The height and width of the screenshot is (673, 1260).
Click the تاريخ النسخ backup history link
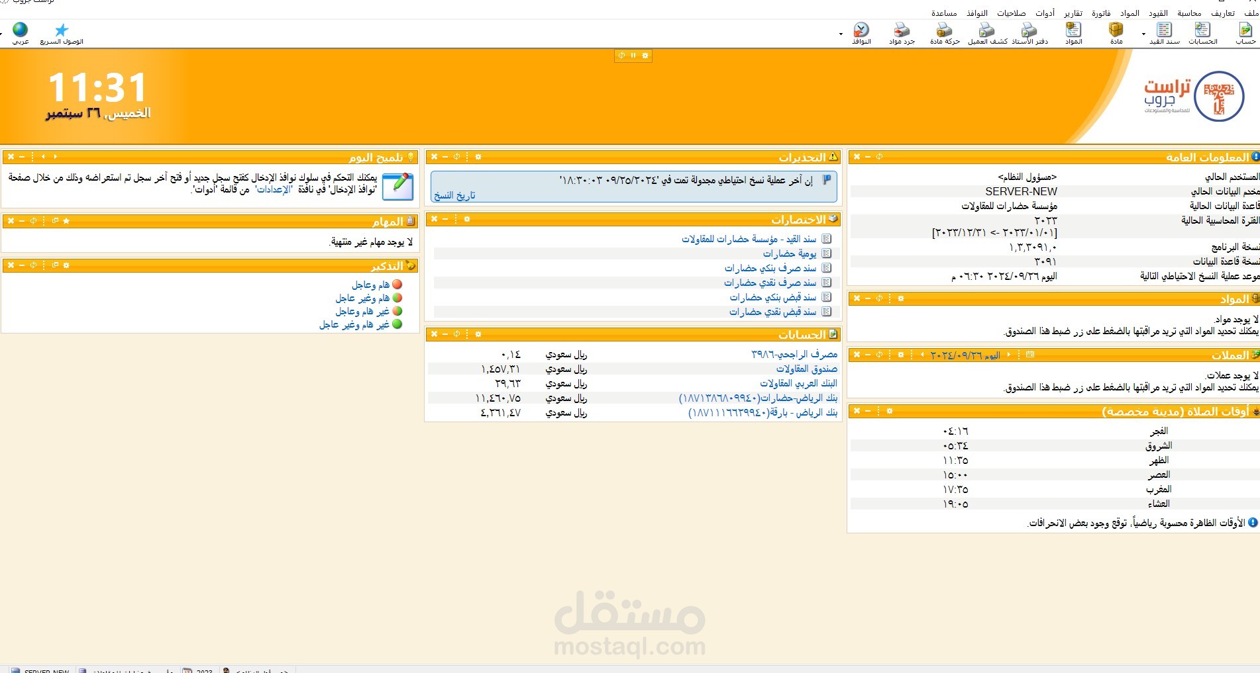(x=454, y=195)
